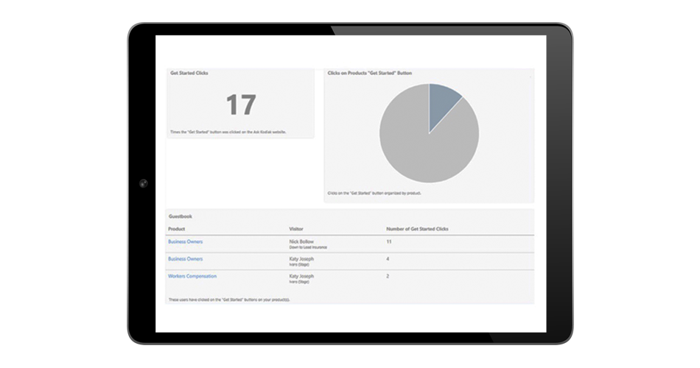This screenshot has height=368, width=700.
Task: Select Katy Joseph in the Workers Compensation row
Action: click(x=304, y=276)
